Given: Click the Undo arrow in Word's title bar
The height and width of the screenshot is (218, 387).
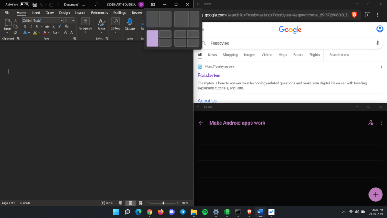Looking at the screenshot, I should click(42, 5).
